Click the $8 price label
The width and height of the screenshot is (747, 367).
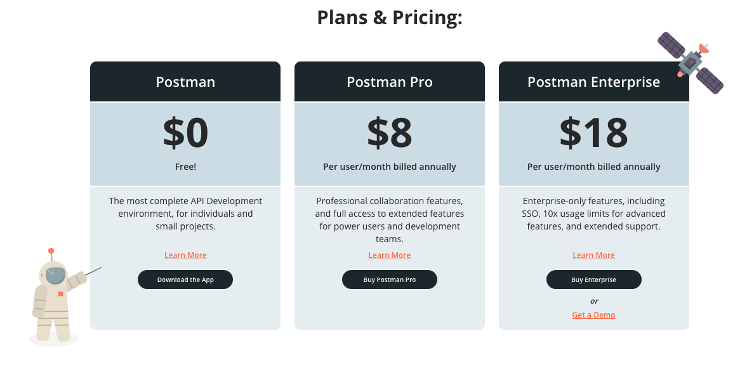[x=390, y=132]
